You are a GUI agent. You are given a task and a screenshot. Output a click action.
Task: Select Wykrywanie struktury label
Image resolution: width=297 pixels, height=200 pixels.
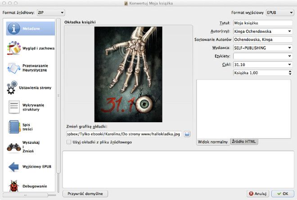33,107
